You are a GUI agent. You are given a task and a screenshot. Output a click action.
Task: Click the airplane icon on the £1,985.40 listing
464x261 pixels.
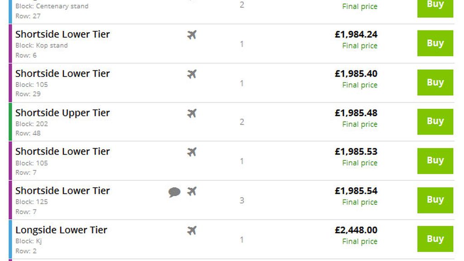pos(192,74)
